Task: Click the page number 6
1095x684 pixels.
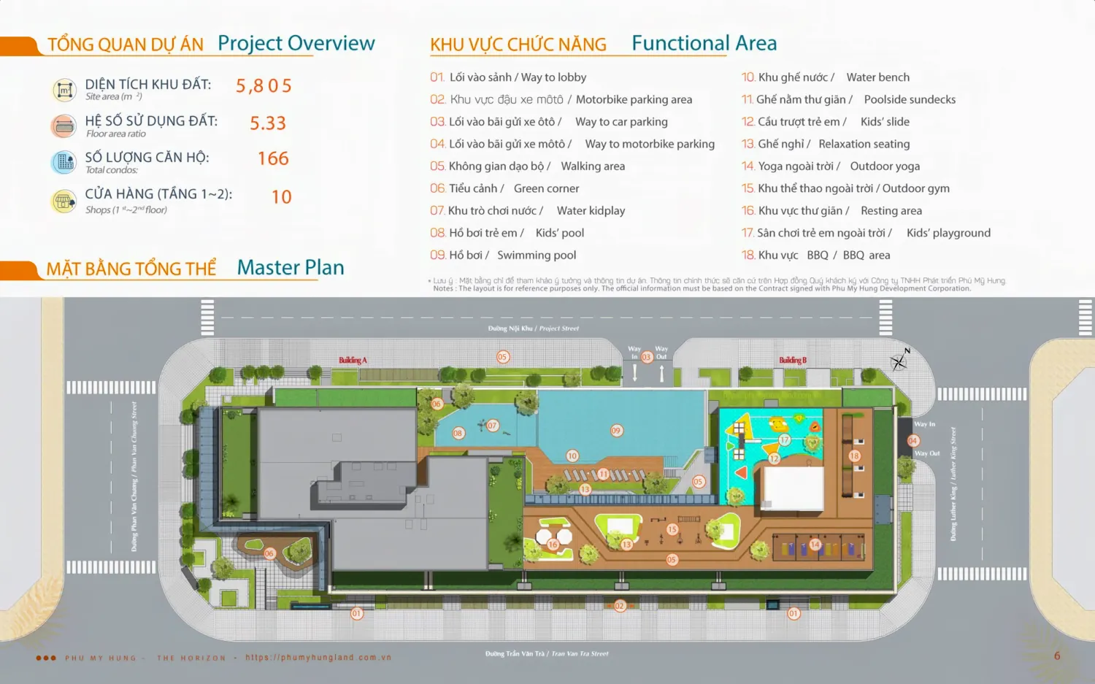Action: coord(1057,656)
